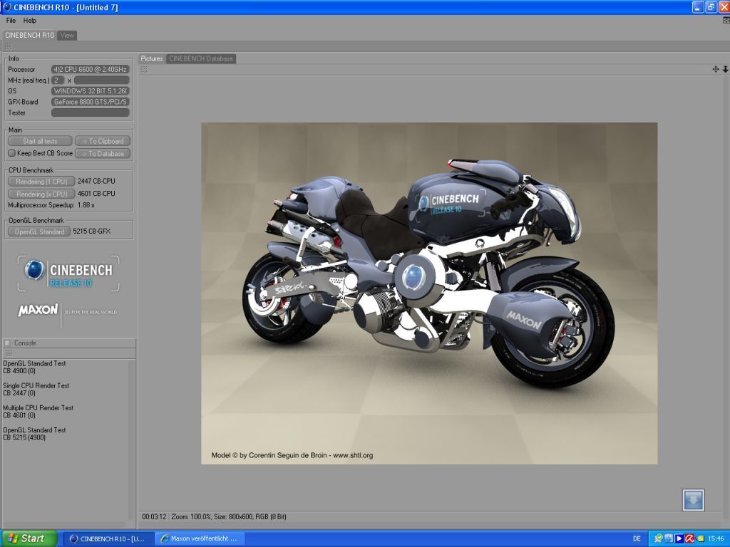Image resolution: width=730 pixels, height=547 pixels.
Task: Click the OS field showing WINDOWS 32 BIT
Action: tap(91, 90)
